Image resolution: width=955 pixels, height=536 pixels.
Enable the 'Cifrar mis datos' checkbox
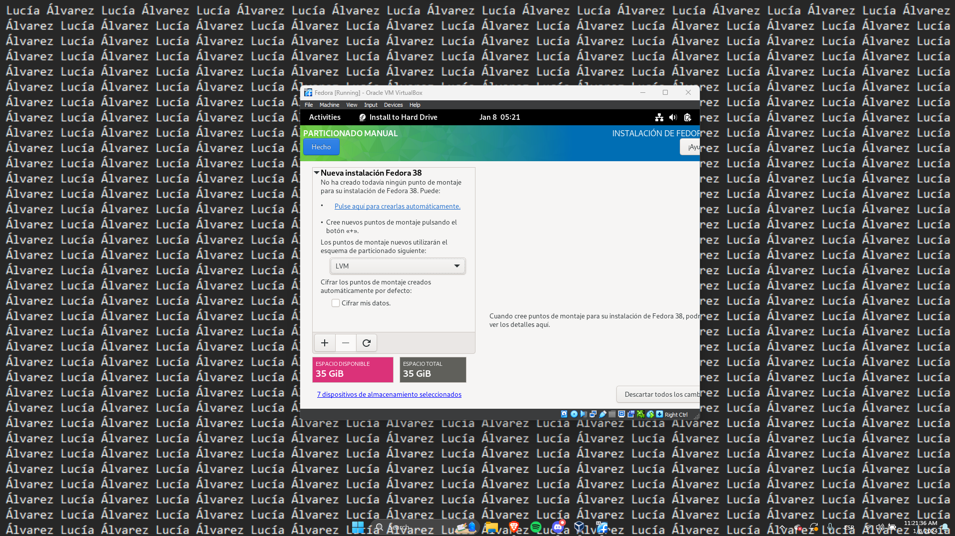(336, 303)
